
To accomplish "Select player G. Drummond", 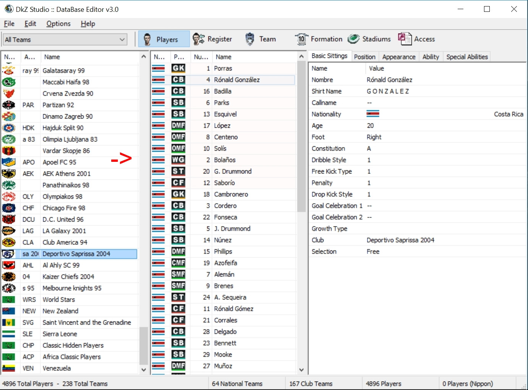I will tap(223, 171).
